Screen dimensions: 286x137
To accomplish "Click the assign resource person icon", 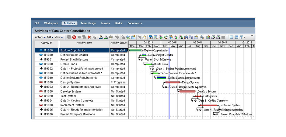I will 101,37.
